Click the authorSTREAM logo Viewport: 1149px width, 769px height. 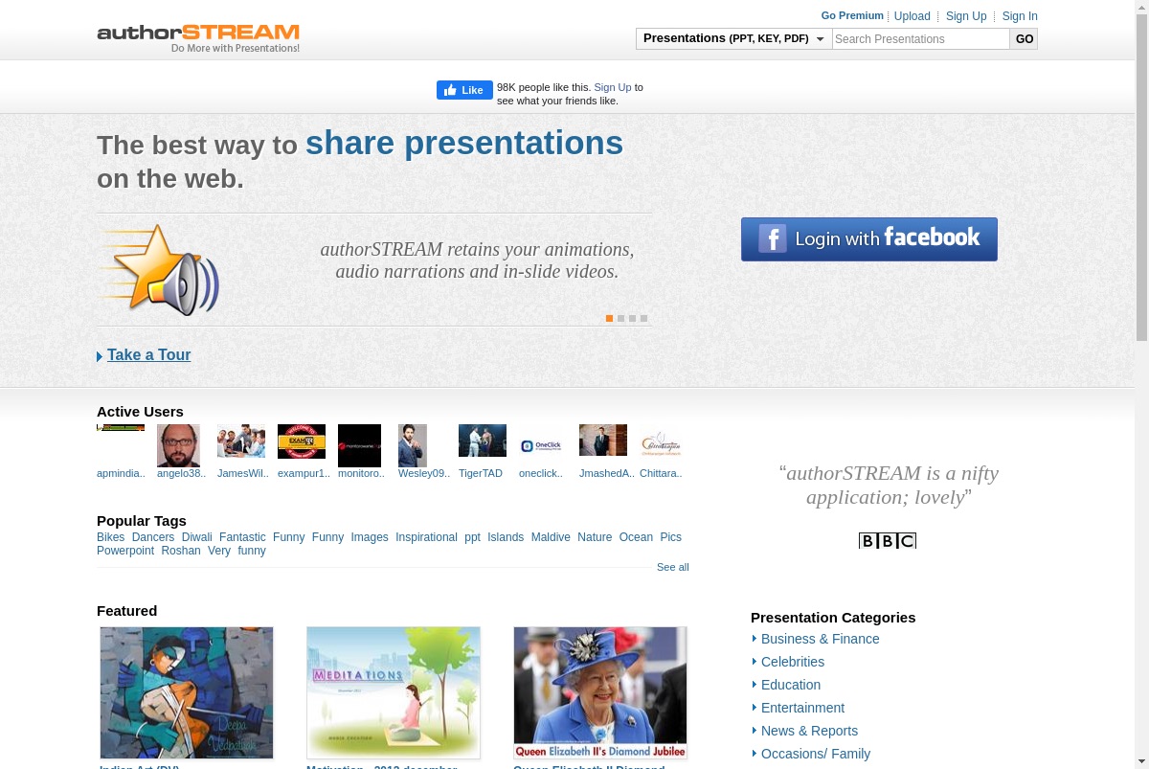(x=198, y=37)
